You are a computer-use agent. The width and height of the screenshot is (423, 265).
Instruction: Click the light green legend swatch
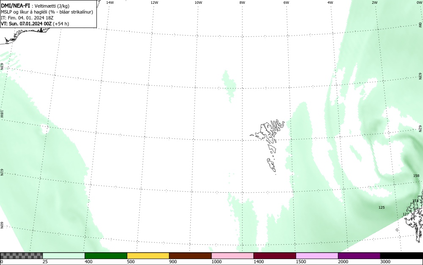tap(64, 256)
